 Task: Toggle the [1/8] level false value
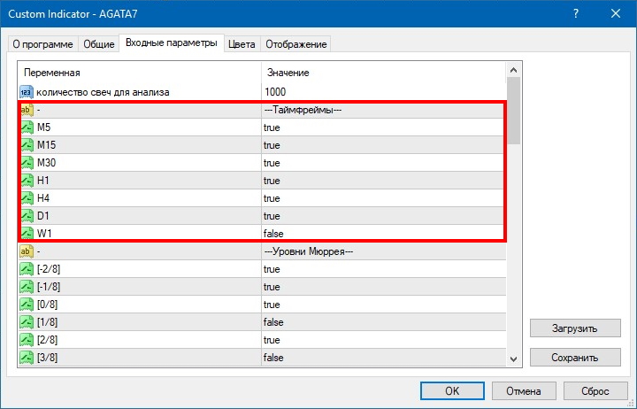pyautogui.click(x=272, y=322)
